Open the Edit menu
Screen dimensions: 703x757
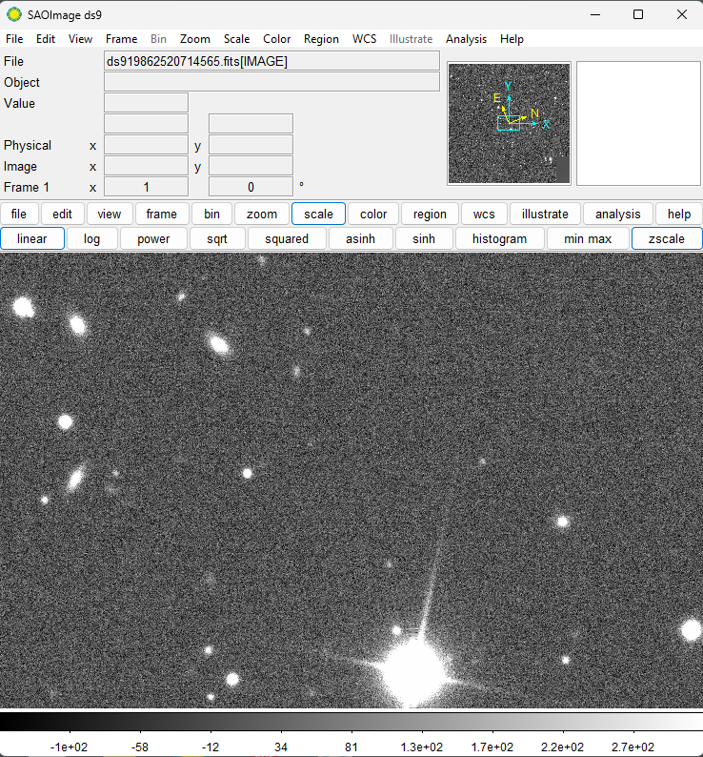(x=46, y=39)
